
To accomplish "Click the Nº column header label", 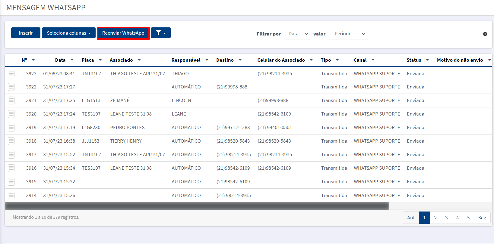I will pyautogui.click(x=24, y=60).
